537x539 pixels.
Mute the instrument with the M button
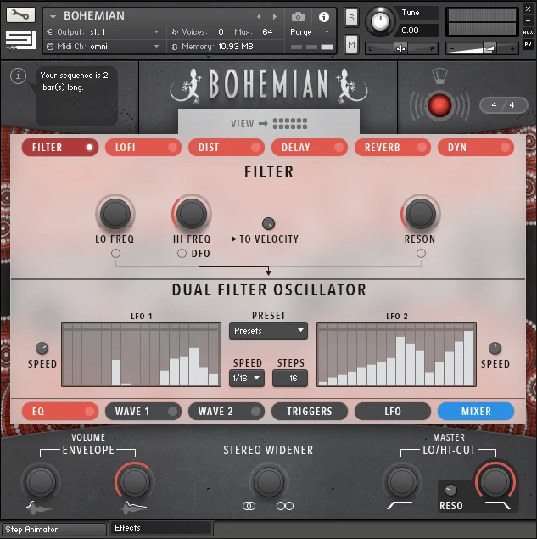[351, 44]
